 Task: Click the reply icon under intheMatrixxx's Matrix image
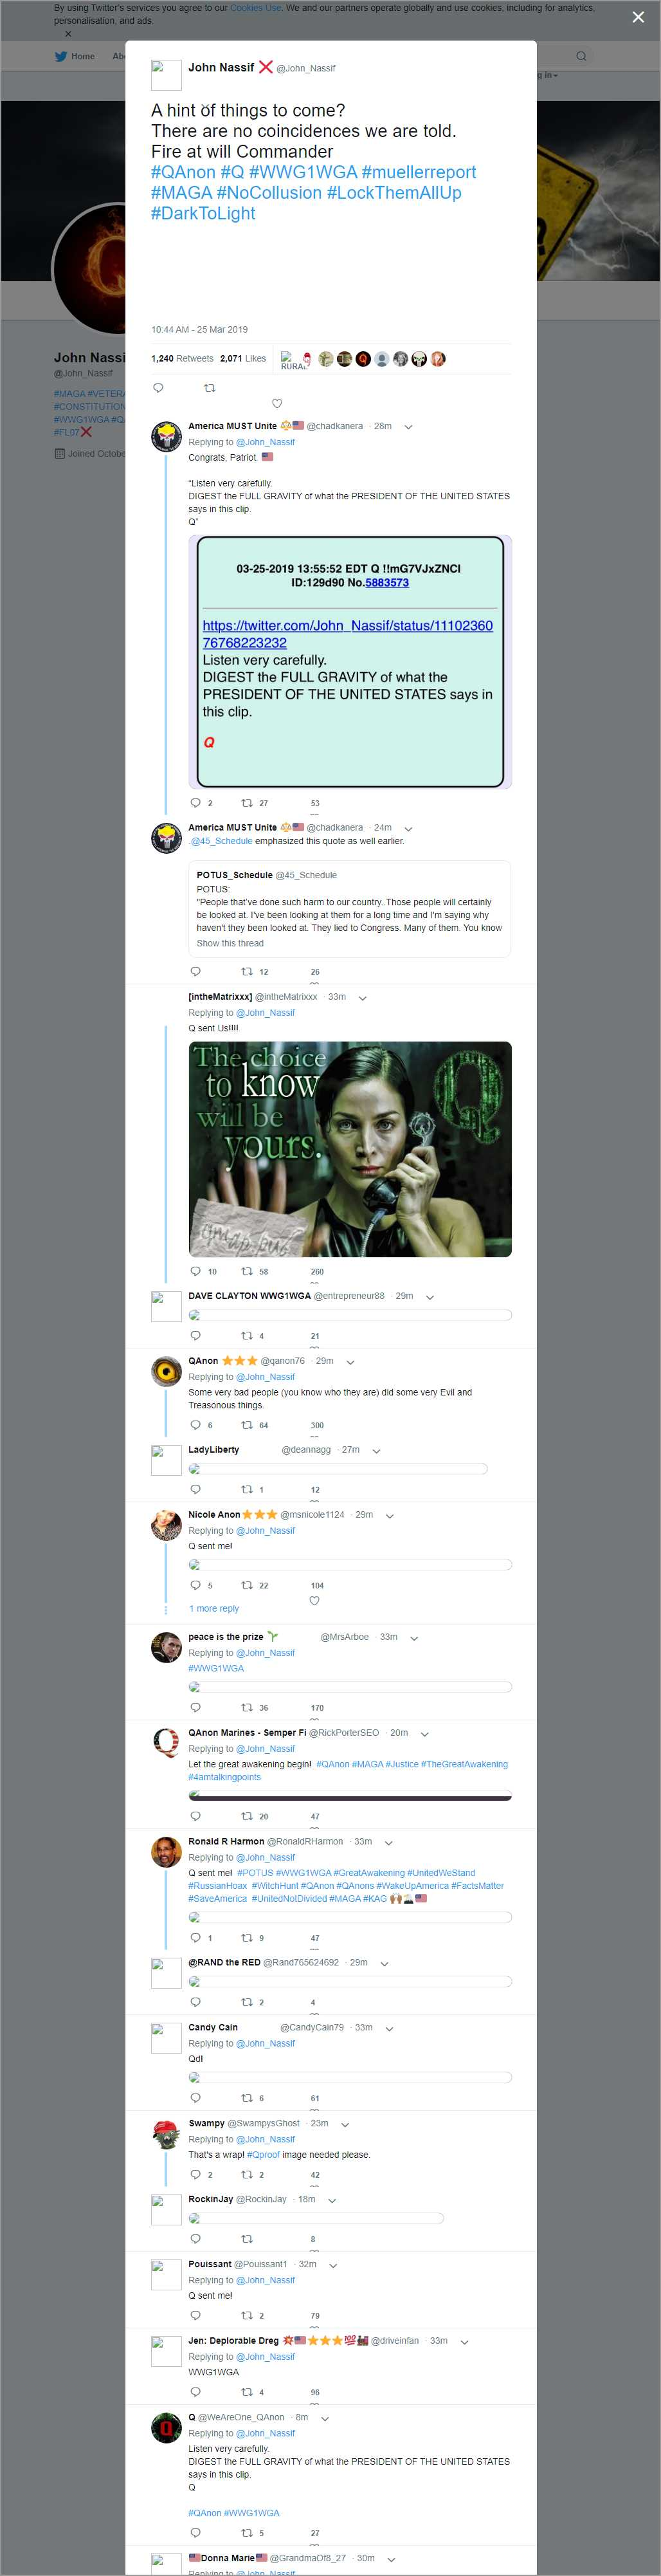[195, 1271]
